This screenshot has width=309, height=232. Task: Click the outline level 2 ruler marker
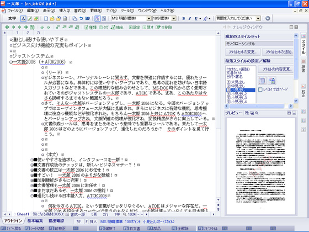(x=28, y=33)
